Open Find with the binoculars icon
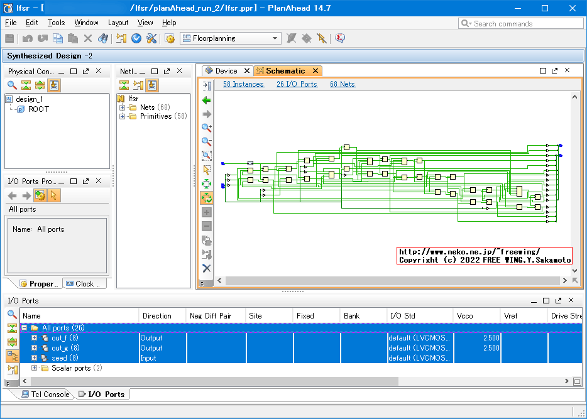This screenshot has width=587, height=419. 103,38
